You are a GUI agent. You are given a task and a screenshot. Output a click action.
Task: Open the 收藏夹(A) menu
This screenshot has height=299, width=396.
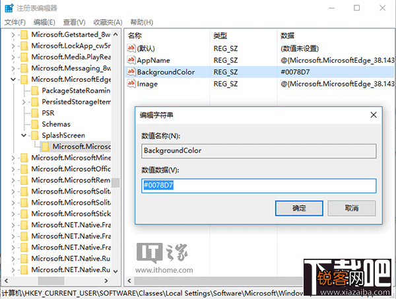108,22
